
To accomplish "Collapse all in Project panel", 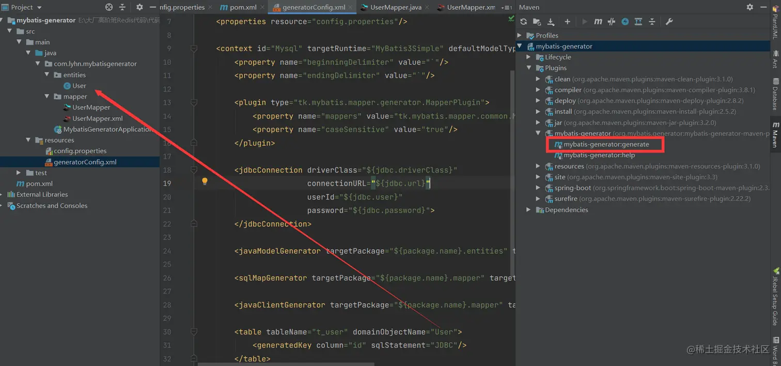I will tap(122, 7).
